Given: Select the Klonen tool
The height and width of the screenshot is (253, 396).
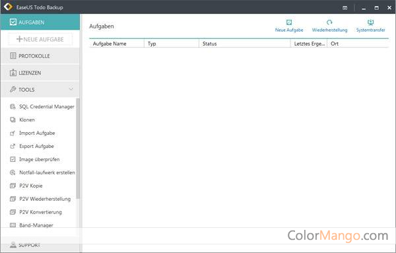Looking at the screenshot, I should pos(22,120).
